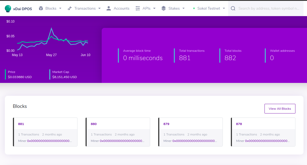The image size is (307, 165).
Task: Focus the search by address input field
Action: [x=269, y=8]
